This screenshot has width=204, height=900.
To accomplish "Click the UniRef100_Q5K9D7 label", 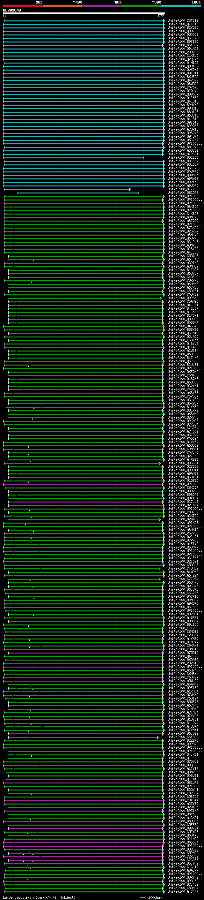I will pyautogui.click(x=183, y=404).
